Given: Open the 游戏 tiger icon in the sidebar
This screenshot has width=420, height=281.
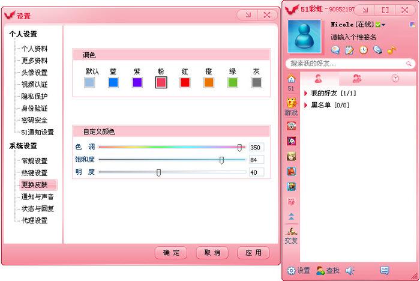Looking at the screenshot, I should coord(292,103).
